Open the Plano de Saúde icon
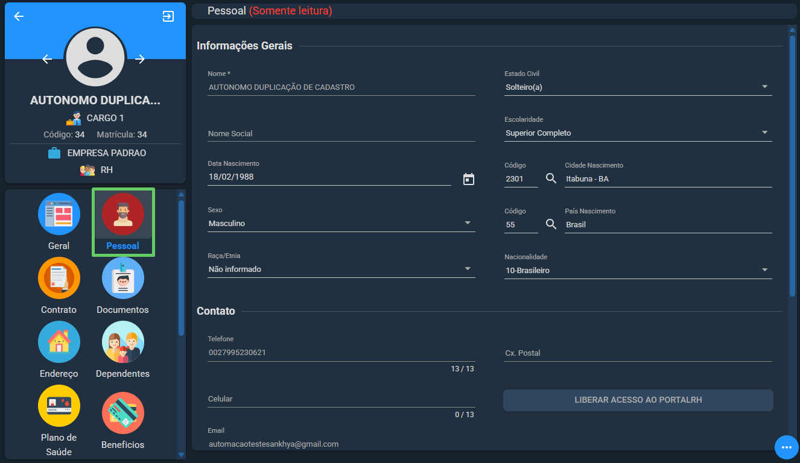 [x=59, y=406]
